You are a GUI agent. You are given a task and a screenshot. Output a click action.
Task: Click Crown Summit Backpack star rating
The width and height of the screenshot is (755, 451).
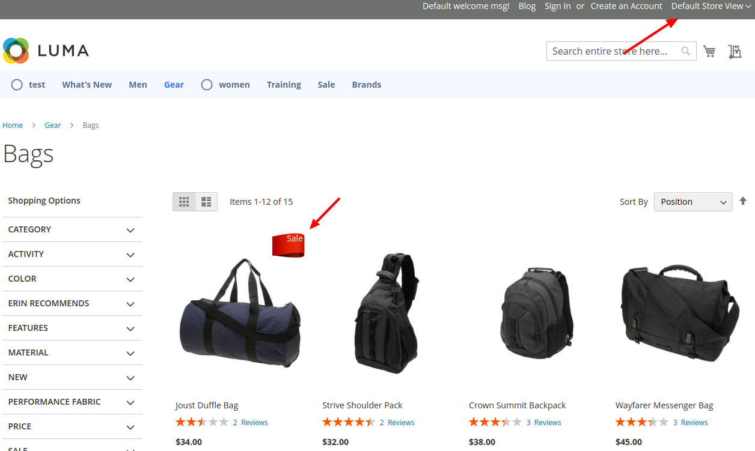[x=495, y=422]
